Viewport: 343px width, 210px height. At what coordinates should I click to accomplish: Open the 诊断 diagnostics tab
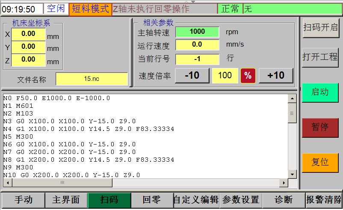pos(283,200)
